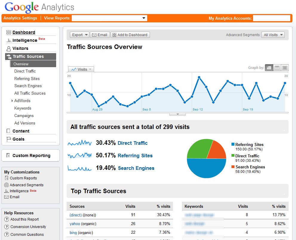Click the Direct Traffic sparkline graph
This screenshot has width=296, height=240.
(x=80, y=143)
